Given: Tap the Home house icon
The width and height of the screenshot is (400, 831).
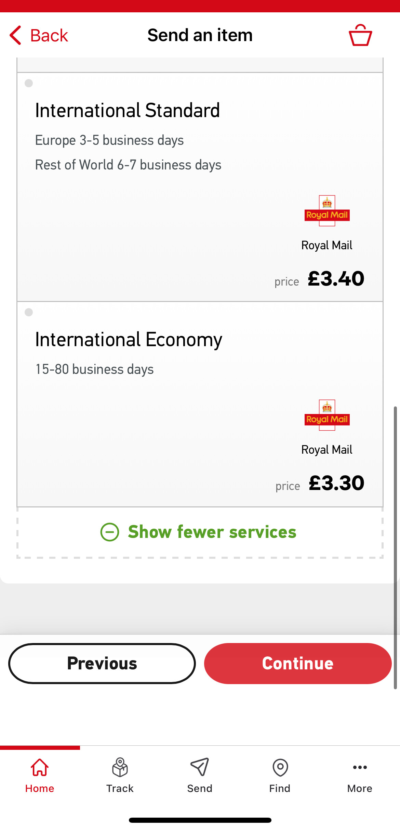Looking at the screenshot, I should 40,767.
